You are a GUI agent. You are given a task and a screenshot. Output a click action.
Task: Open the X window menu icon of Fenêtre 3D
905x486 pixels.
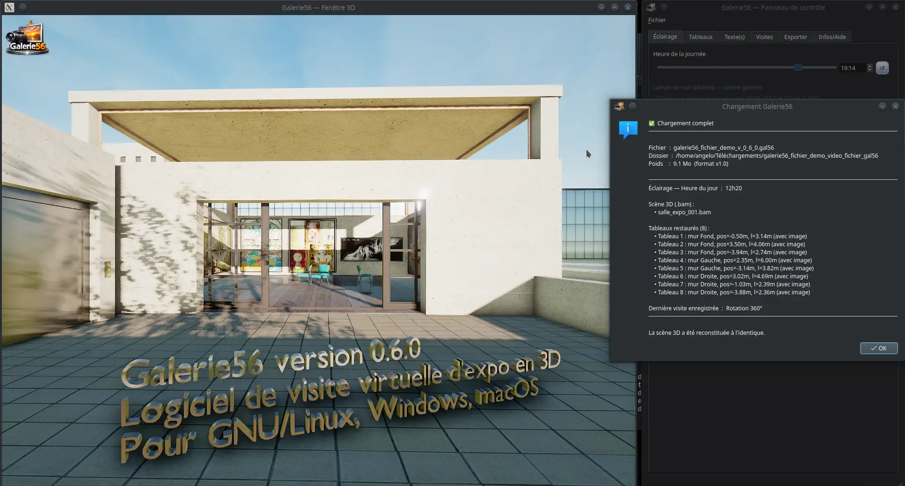coord(9,8)
